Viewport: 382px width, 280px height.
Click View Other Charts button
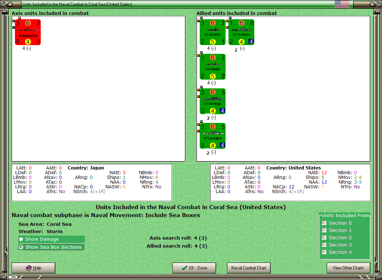click(349, 268)
